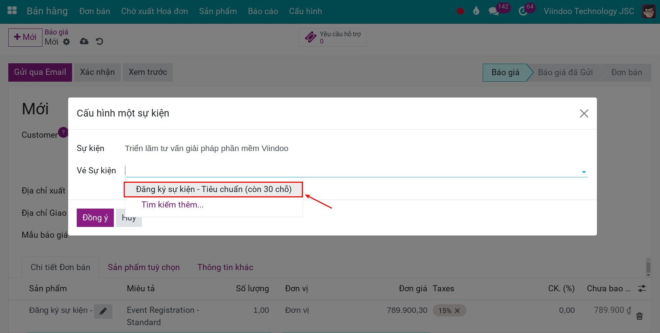Screen dimensions: 660x333
Task: Open the user avatar menu
Action: pyautogui.click(x=648, y=12)
